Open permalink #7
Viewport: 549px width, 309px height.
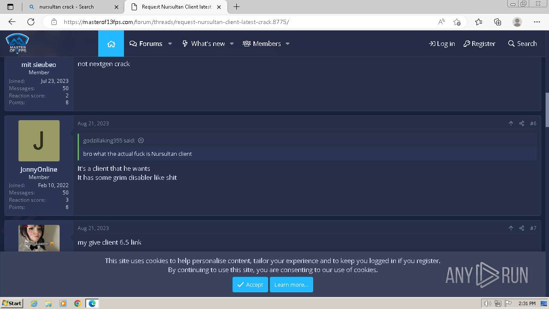click(533, 228)
